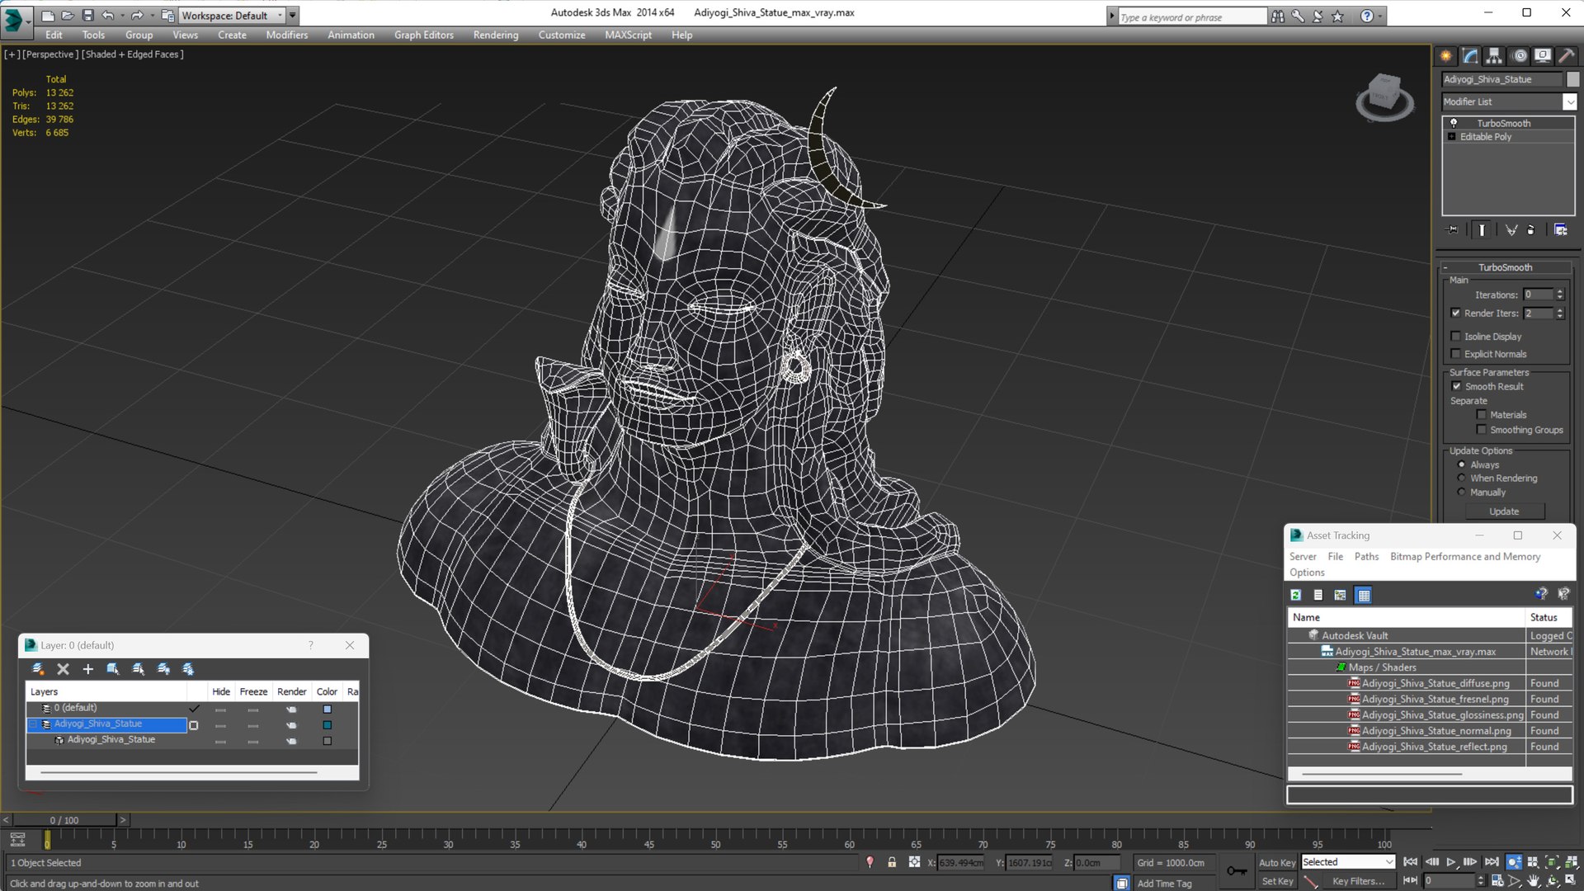Toggle the Smooth Result checkbox
Viewport: 1584px width, 891px height.
coord(1457,386)
